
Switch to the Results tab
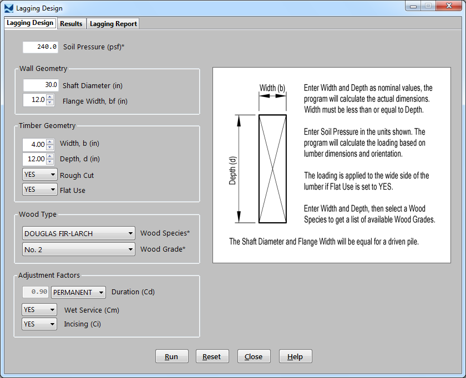tap(71, 24)
